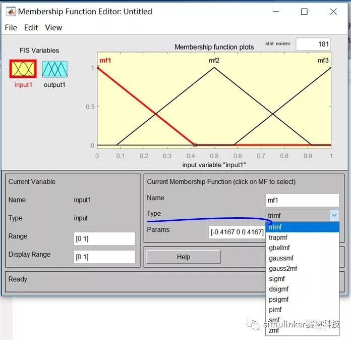This screenshot has width=351, height=340.
Task: Select the mf2 curve label in plot
Action: (x=214, y=61)
